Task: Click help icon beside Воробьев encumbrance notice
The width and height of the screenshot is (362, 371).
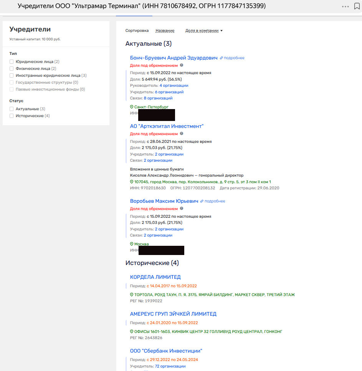Action: [182, 209]
